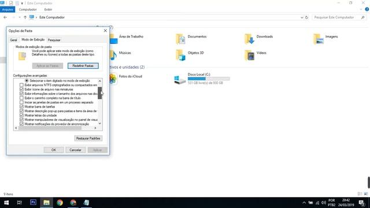
Task: Expand the ribbon with the chevron
Action: coord(361,9)
